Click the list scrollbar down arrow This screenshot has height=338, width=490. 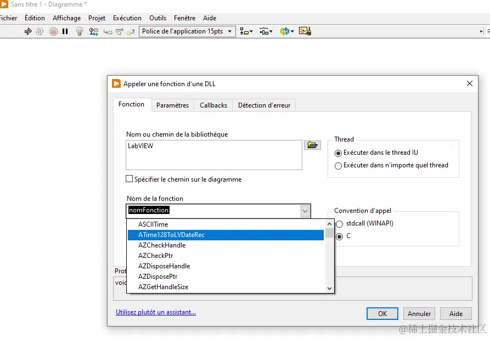click(x=329, y=288)
